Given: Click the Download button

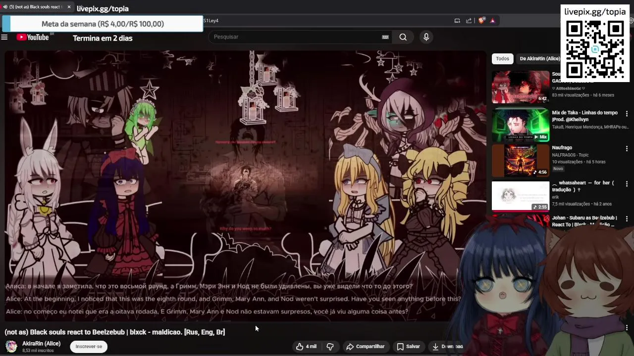Looking at the screenshot, I should point(447,347).
